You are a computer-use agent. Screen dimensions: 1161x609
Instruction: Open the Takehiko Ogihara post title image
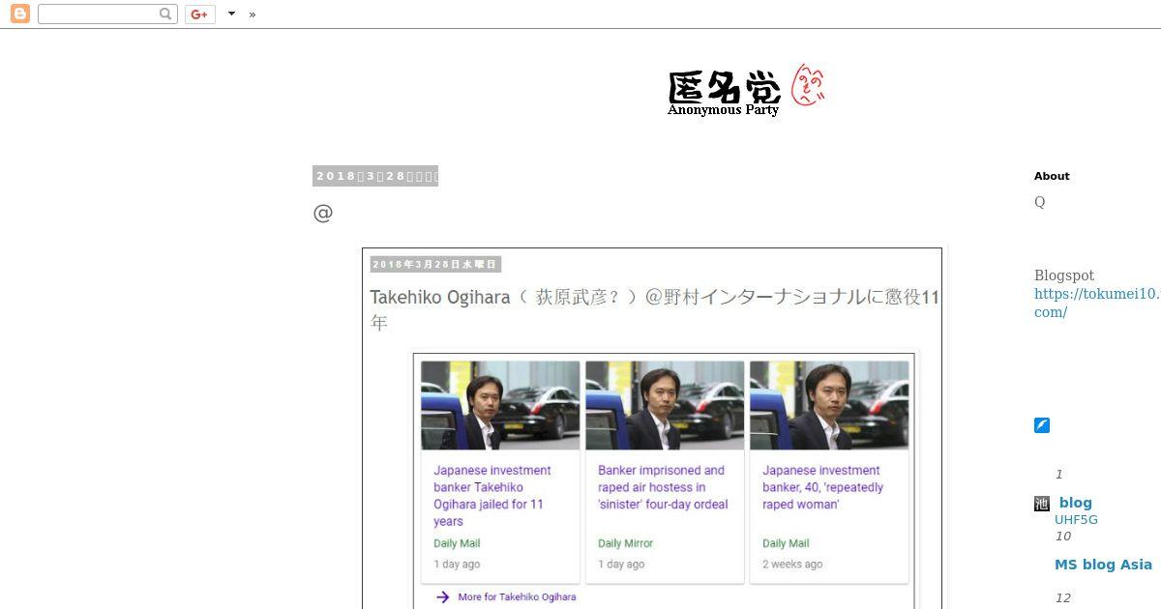(x=655, y=309)
